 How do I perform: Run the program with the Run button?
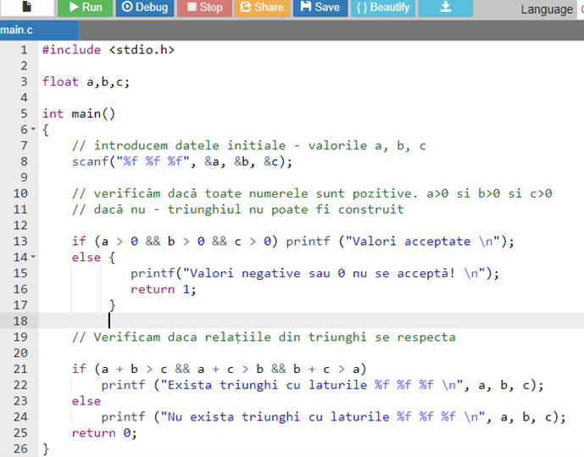(x=84, y=7)
